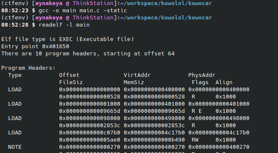Click the username aynakeya in second prompt
Image resolution: width=278 pixels, height=153 pixels.
coord(49,18)
